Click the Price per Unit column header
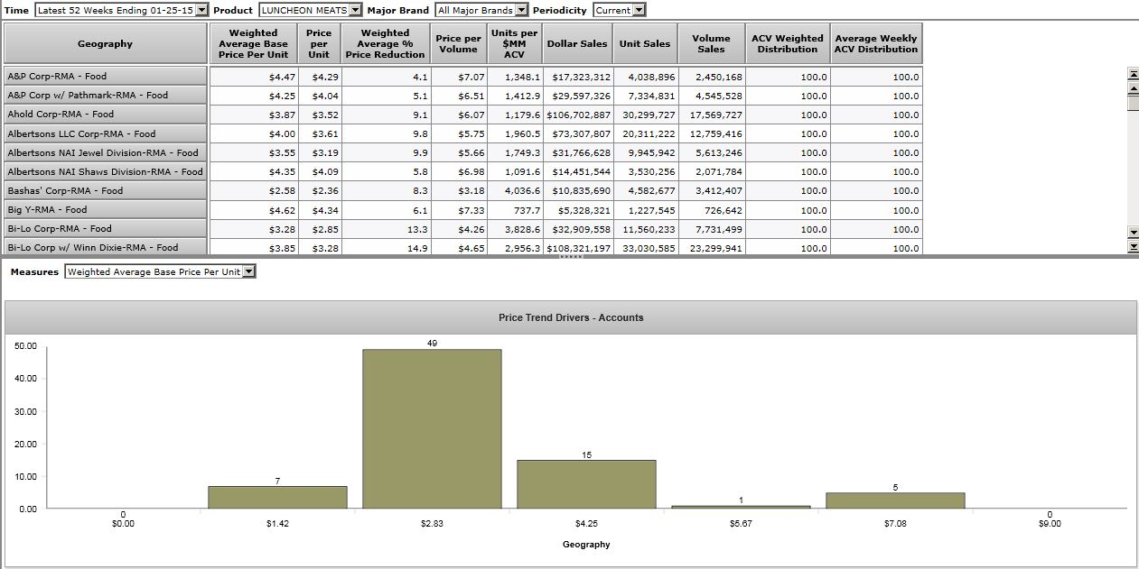1139x569 pixels. click(319, 44)
